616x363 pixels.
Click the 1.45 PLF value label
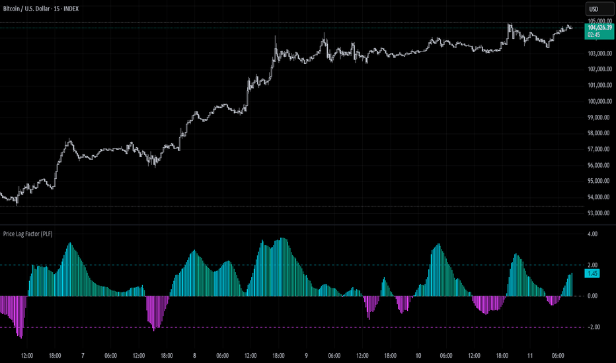592,273
